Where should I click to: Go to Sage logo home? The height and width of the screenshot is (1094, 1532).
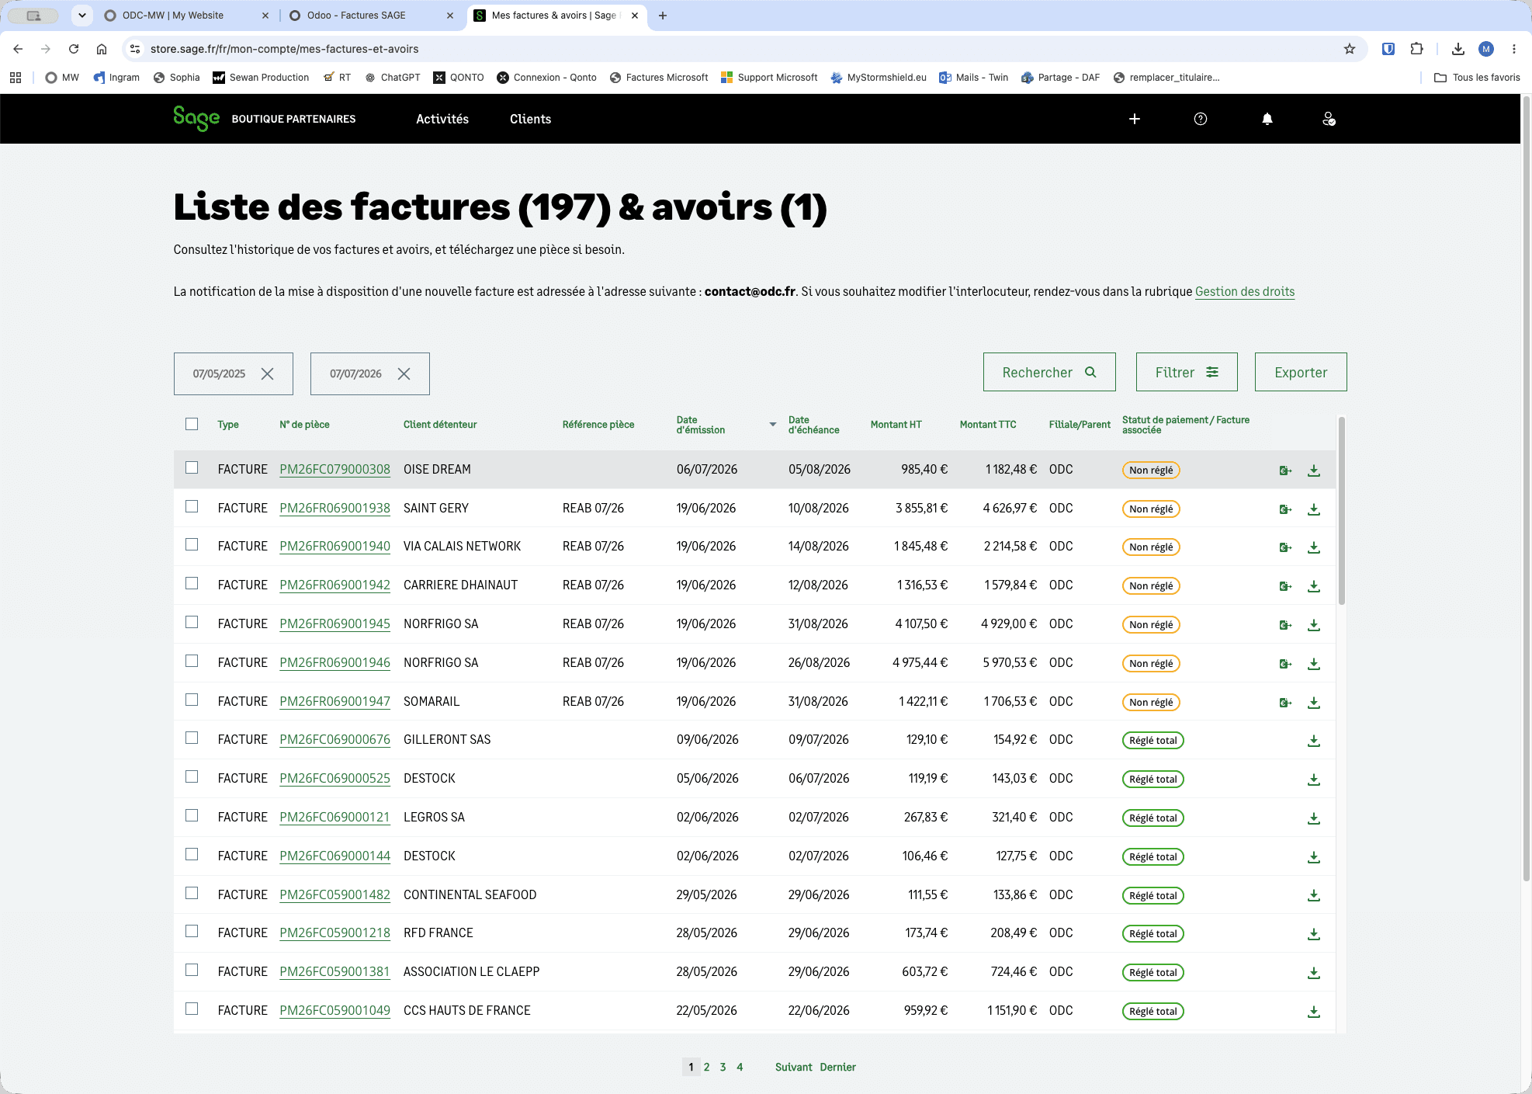click(196, 118)
